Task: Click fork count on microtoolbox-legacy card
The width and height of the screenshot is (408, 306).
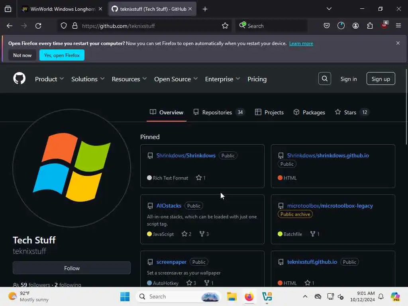Action: point(315,234)
